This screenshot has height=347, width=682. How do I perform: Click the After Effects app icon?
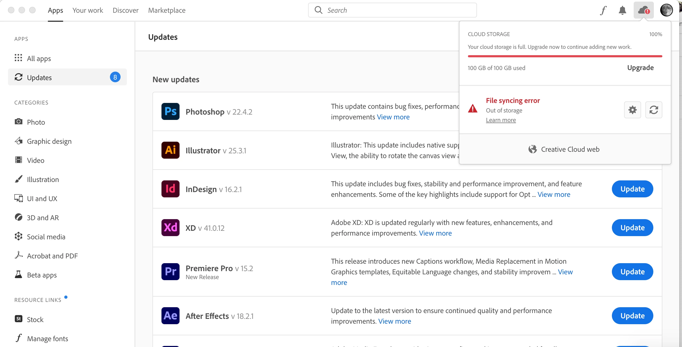point(170,316)
